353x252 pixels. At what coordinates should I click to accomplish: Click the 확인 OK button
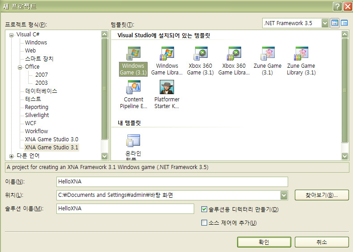point(264,242)
